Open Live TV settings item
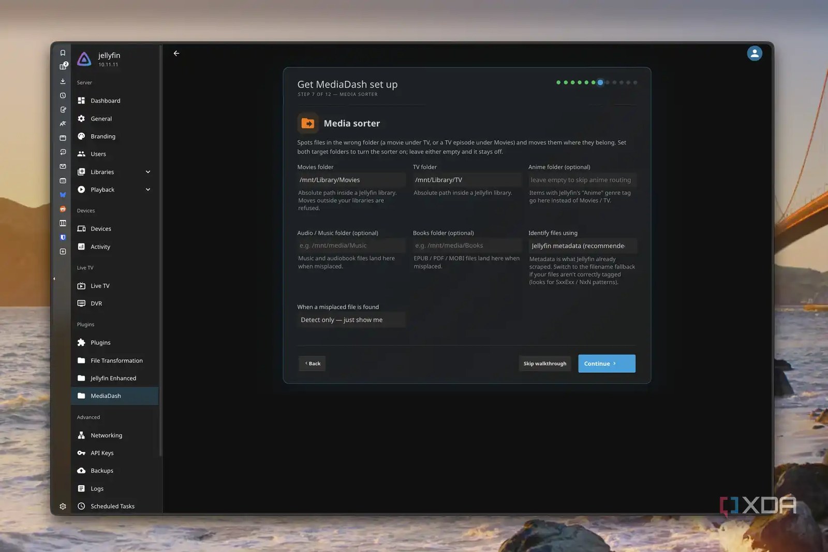The image size is (828, 552). point(115,286)
